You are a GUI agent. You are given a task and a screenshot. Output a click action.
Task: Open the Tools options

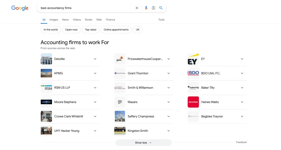(x=161, y=20)
